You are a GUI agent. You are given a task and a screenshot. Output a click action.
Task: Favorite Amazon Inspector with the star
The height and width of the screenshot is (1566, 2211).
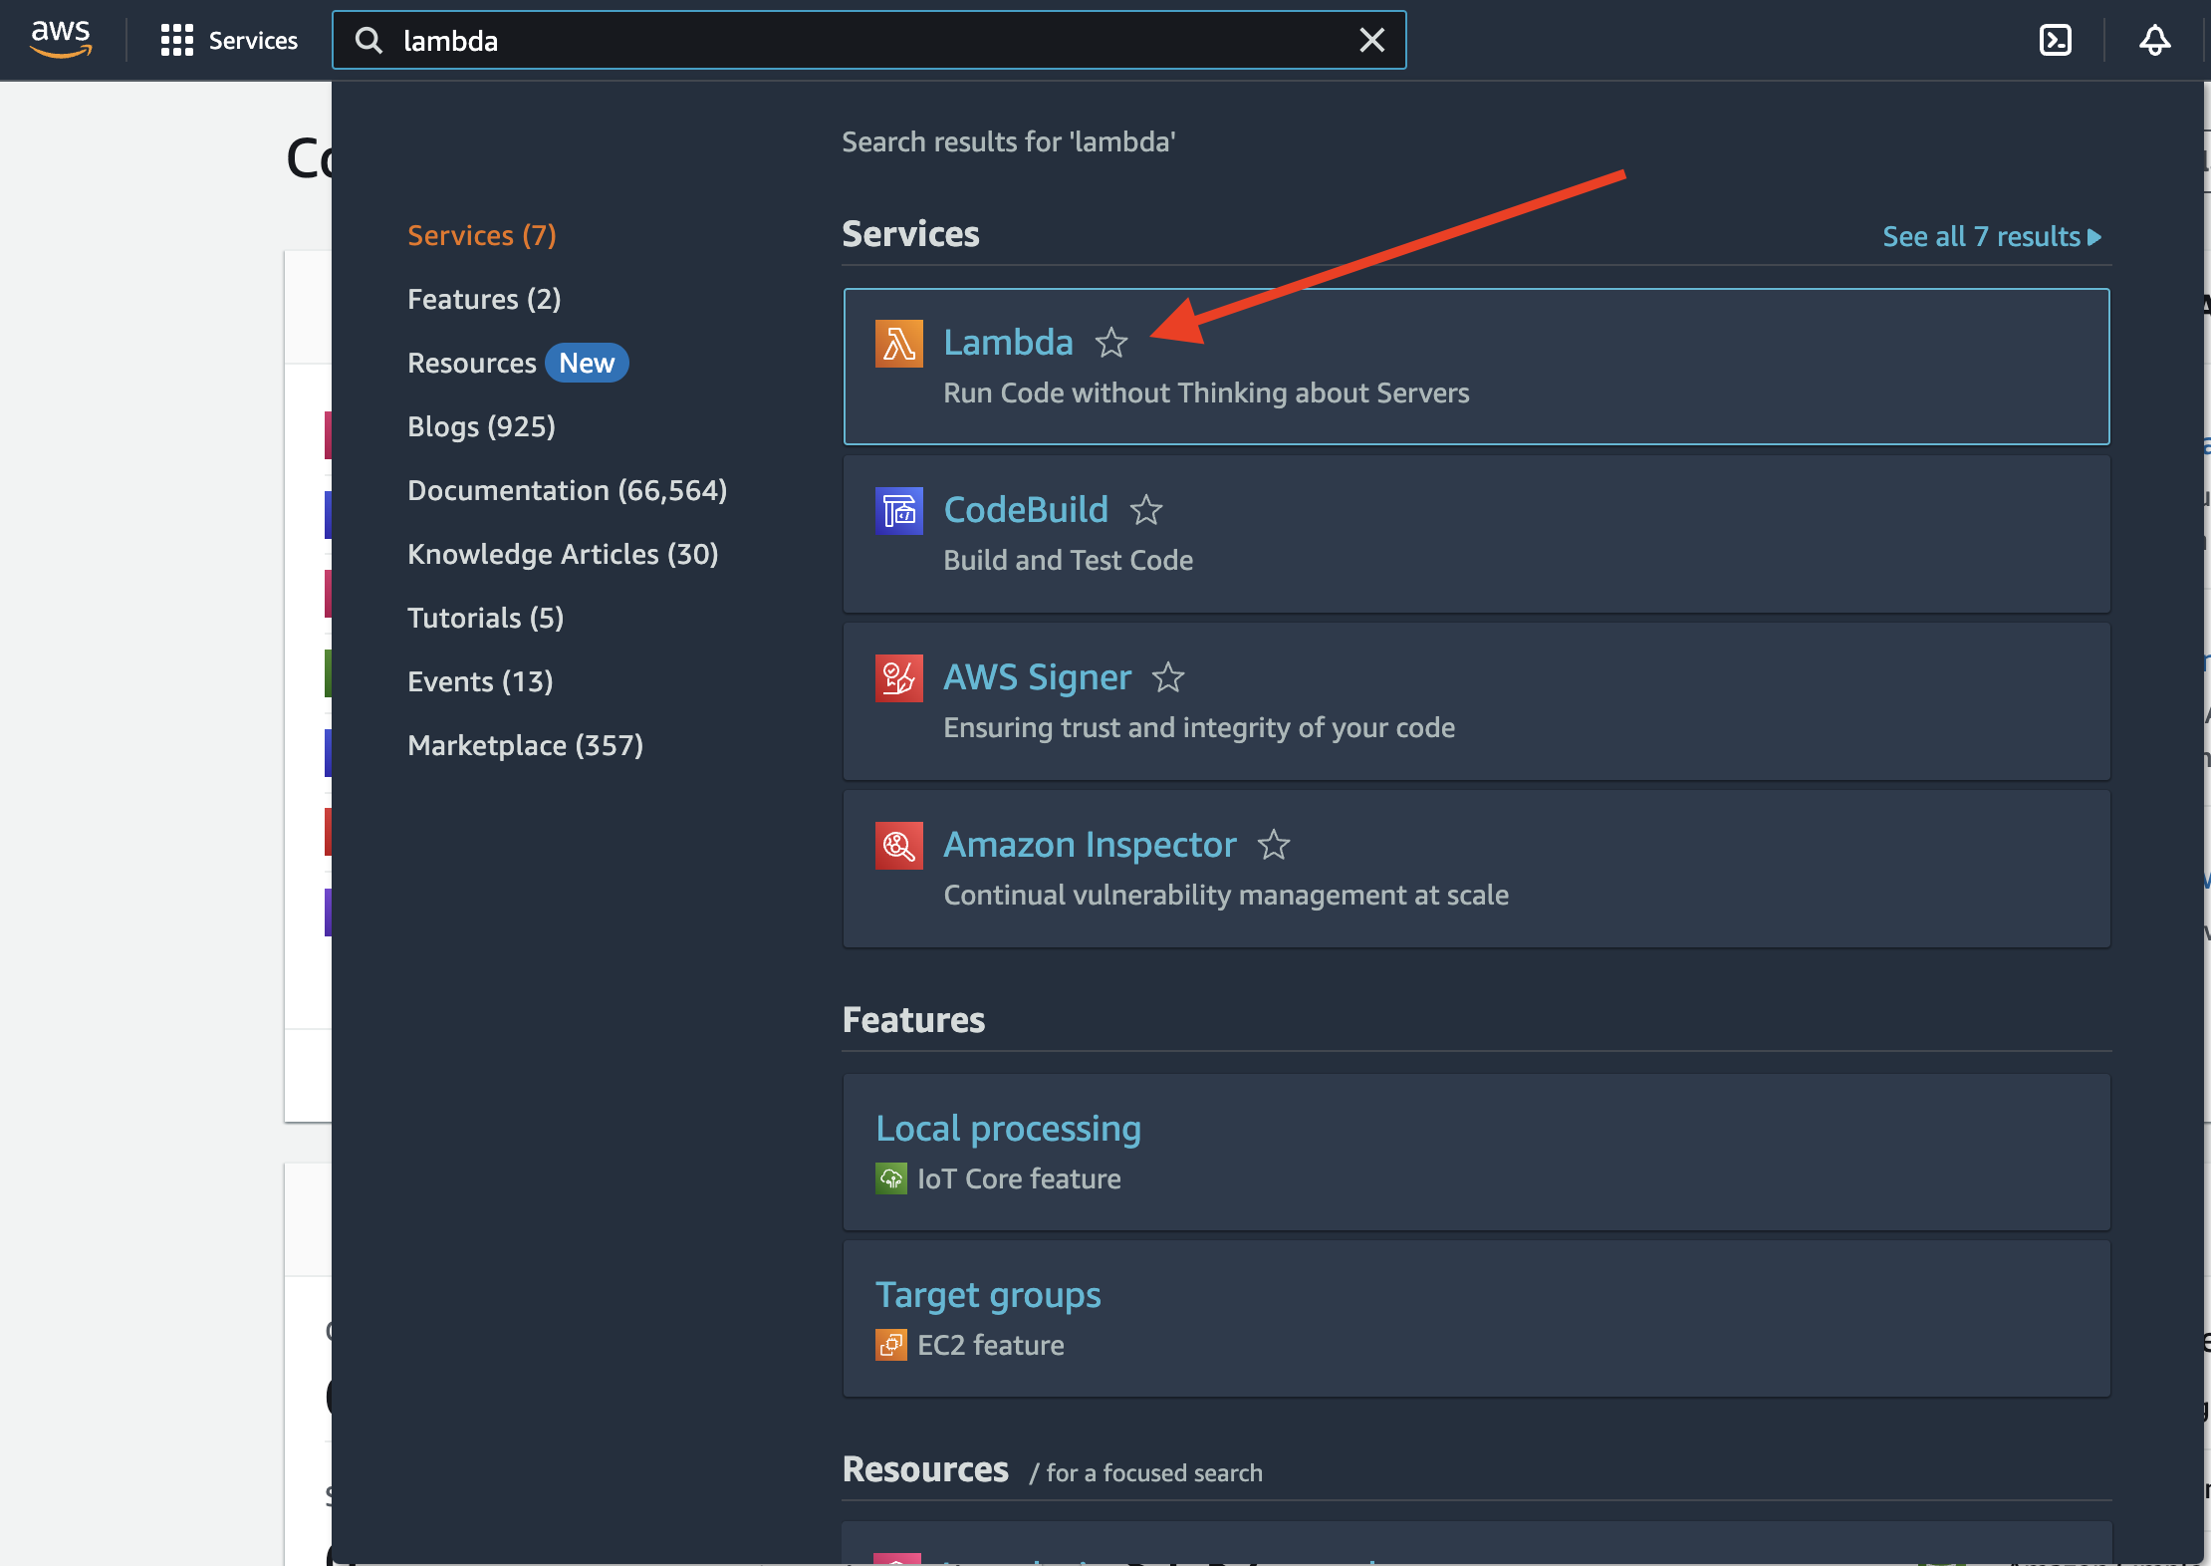click(1273, 845)
